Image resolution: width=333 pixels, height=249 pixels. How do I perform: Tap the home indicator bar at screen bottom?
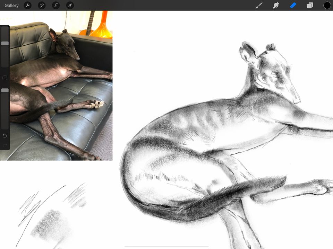click(166, 247)
